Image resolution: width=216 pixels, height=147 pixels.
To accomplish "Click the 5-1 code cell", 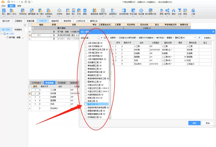I will pyautogui.click(x=41, y=35).
